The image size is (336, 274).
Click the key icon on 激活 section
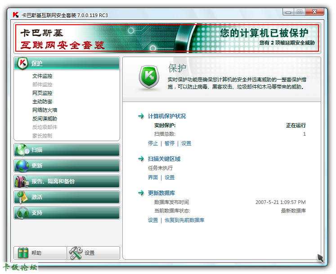[22, 197]
